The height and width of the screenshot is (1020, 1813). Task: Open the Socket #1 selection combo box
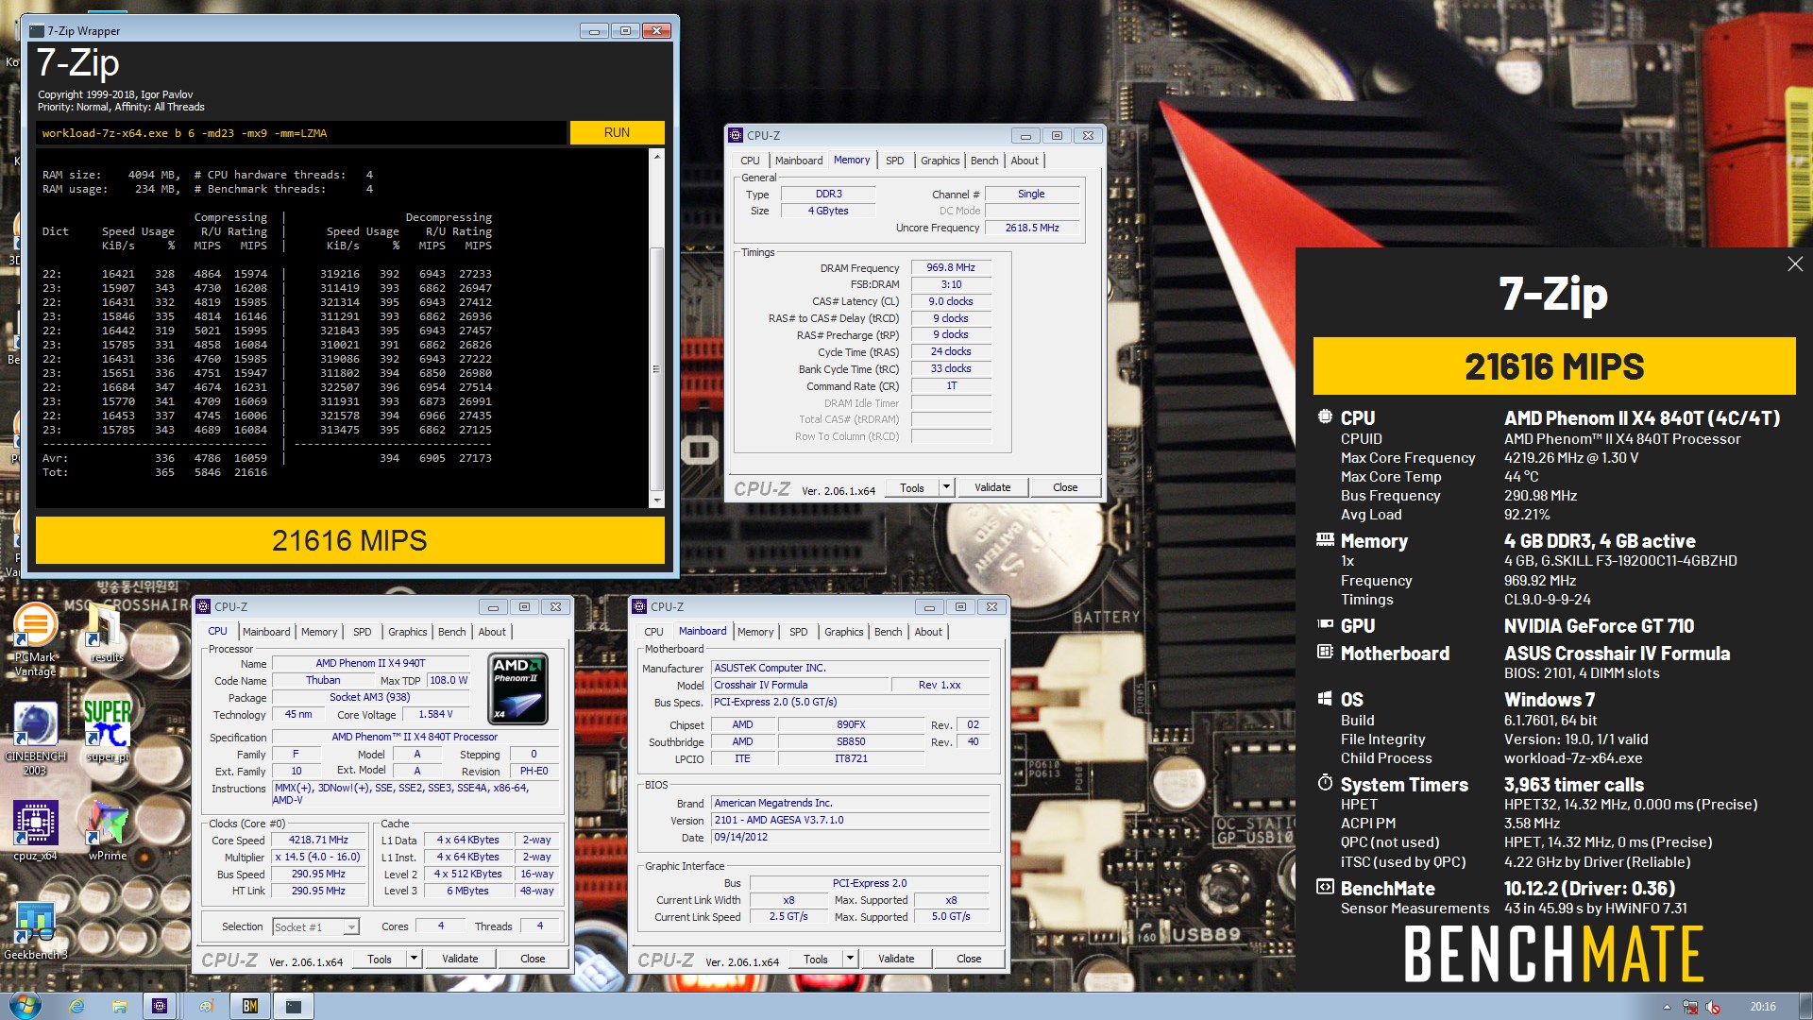click(315, 927)
